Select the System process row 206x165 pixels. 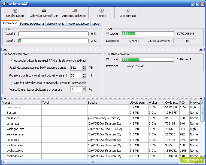[101, 113]
